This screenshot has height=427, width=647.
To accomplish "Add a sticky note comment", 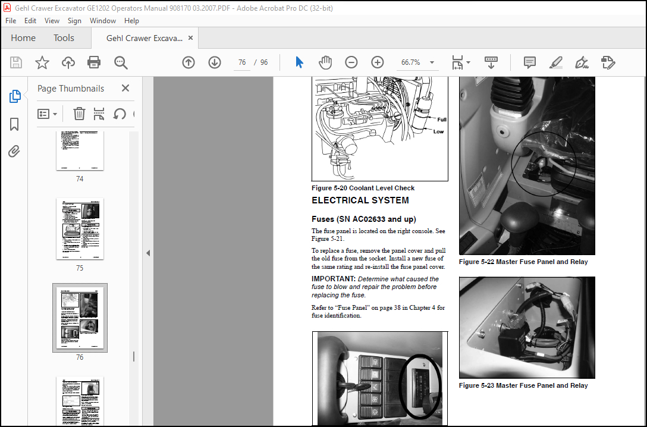I will click(530, 62).
